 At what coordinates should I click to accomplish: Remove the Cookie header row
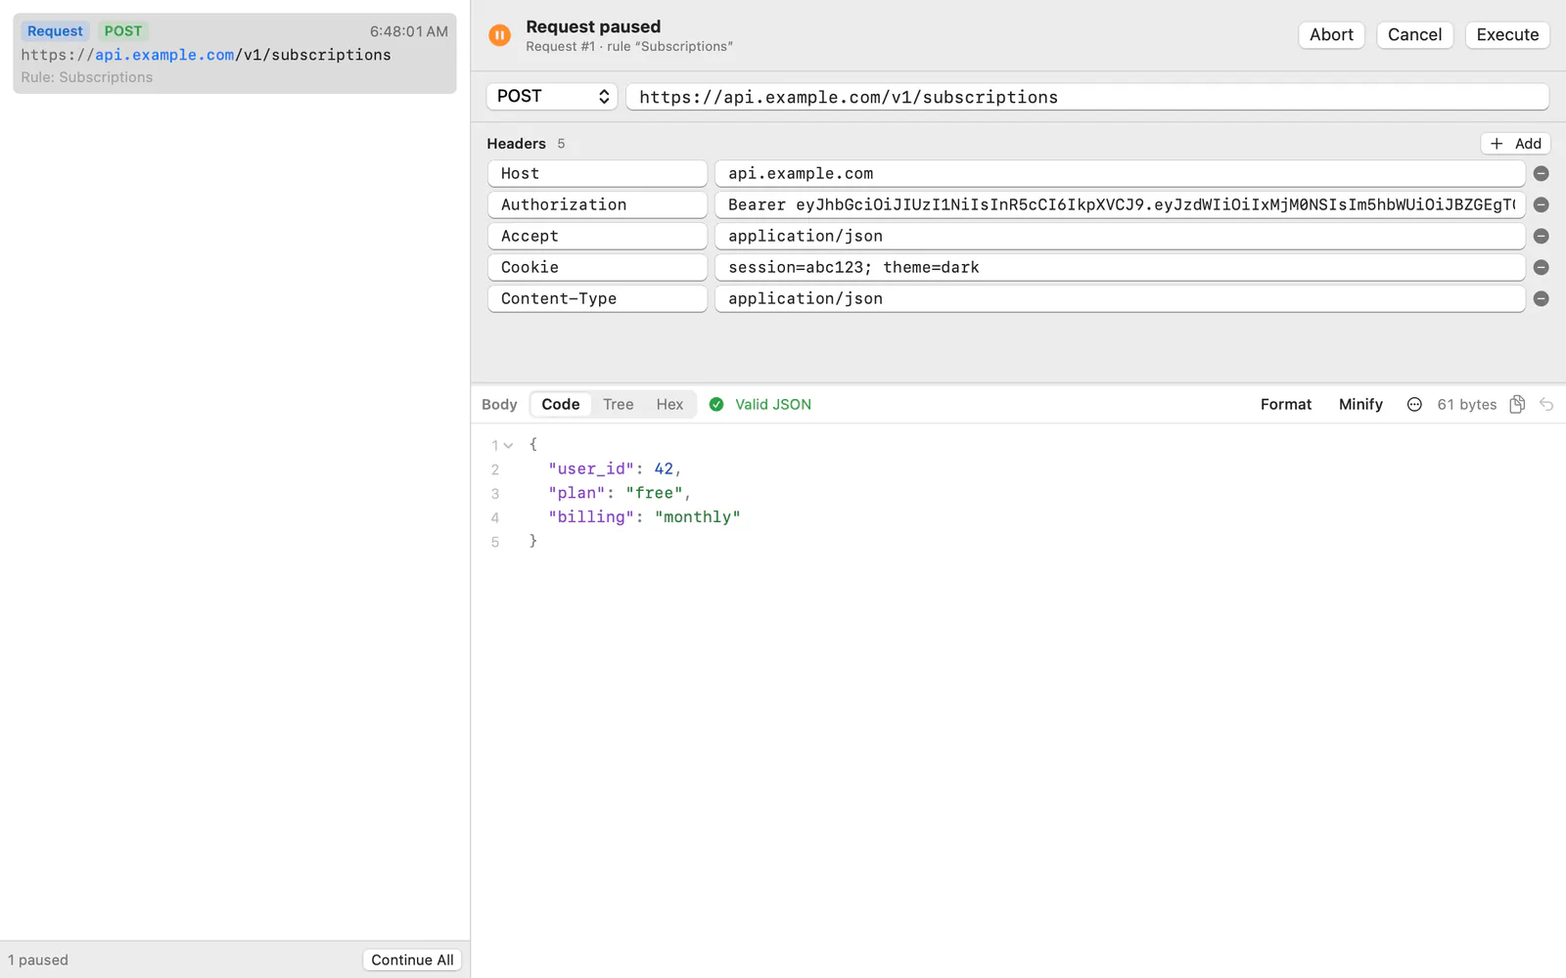coord(1541,267)
